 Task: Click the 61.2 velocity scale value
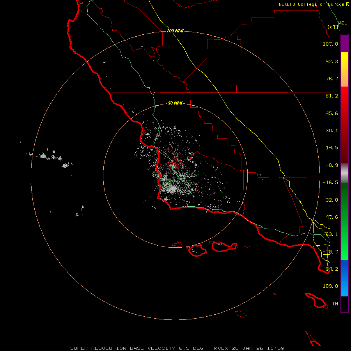[332, 96]
